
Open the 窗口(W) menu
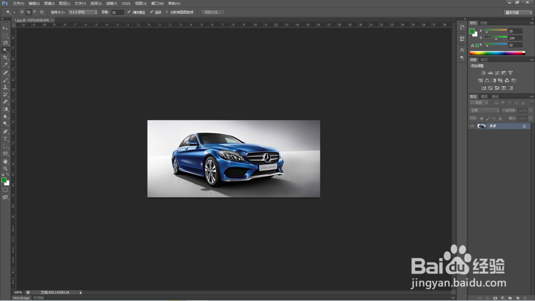pos(157,3)
